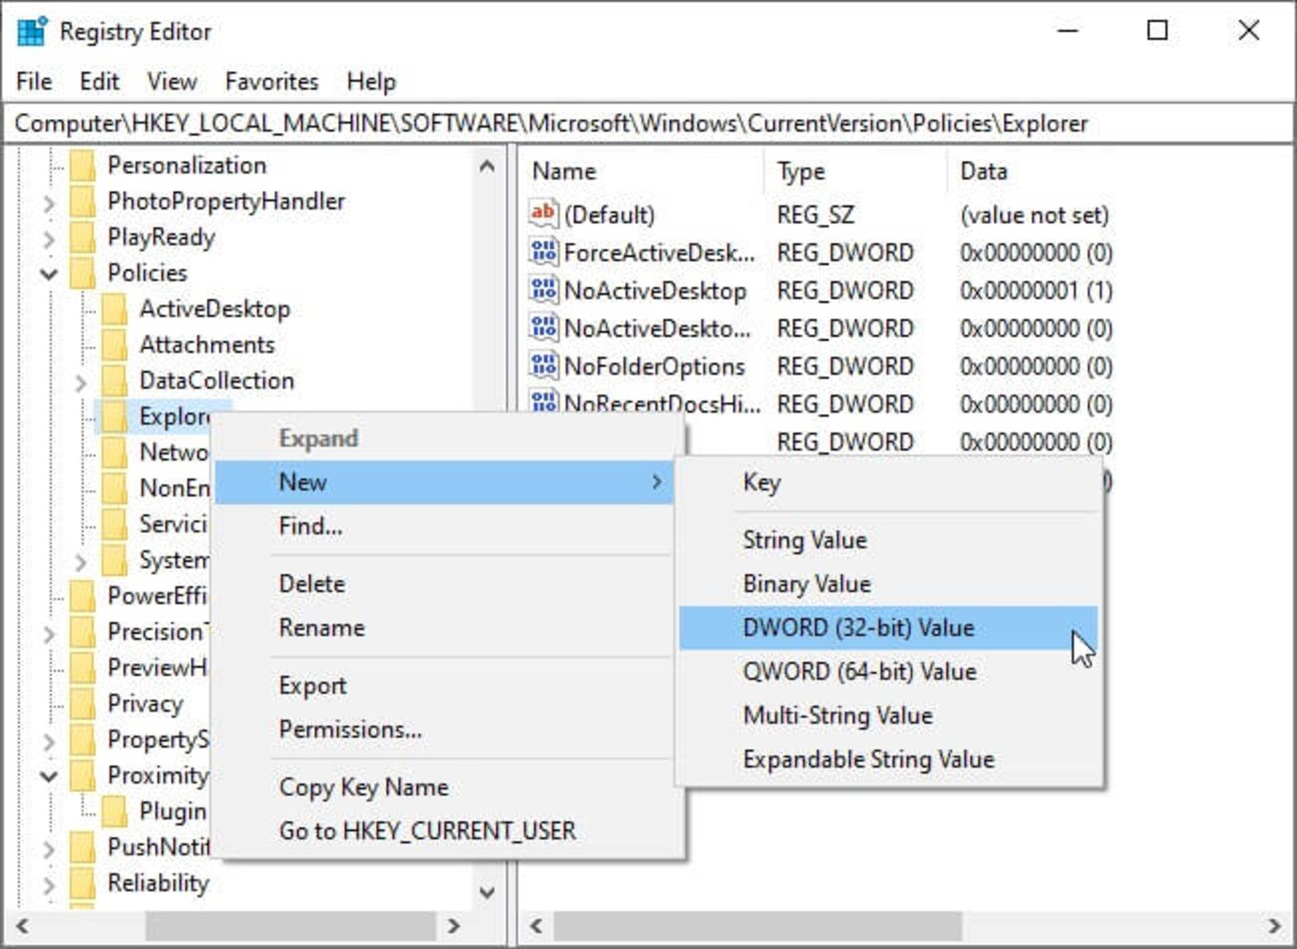This screenshot has height=949, width=1297.
Task: Select the Attachments key in tree
Action: point(207,345)
